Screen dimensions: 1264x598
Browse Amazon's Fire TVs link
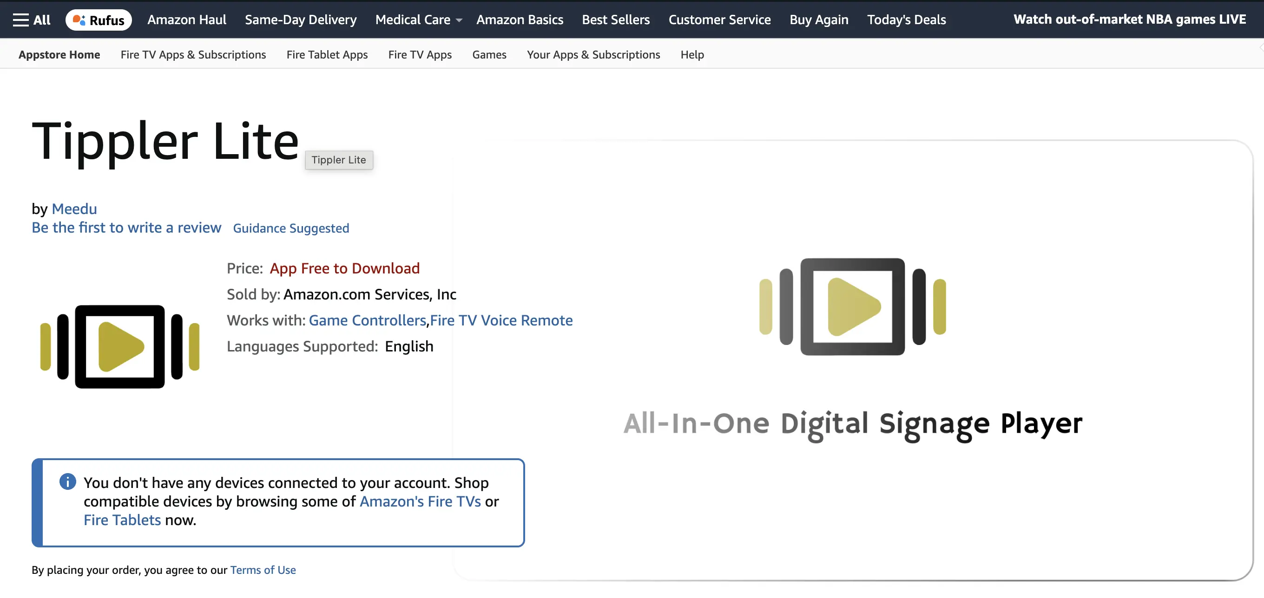pos(420,501)
